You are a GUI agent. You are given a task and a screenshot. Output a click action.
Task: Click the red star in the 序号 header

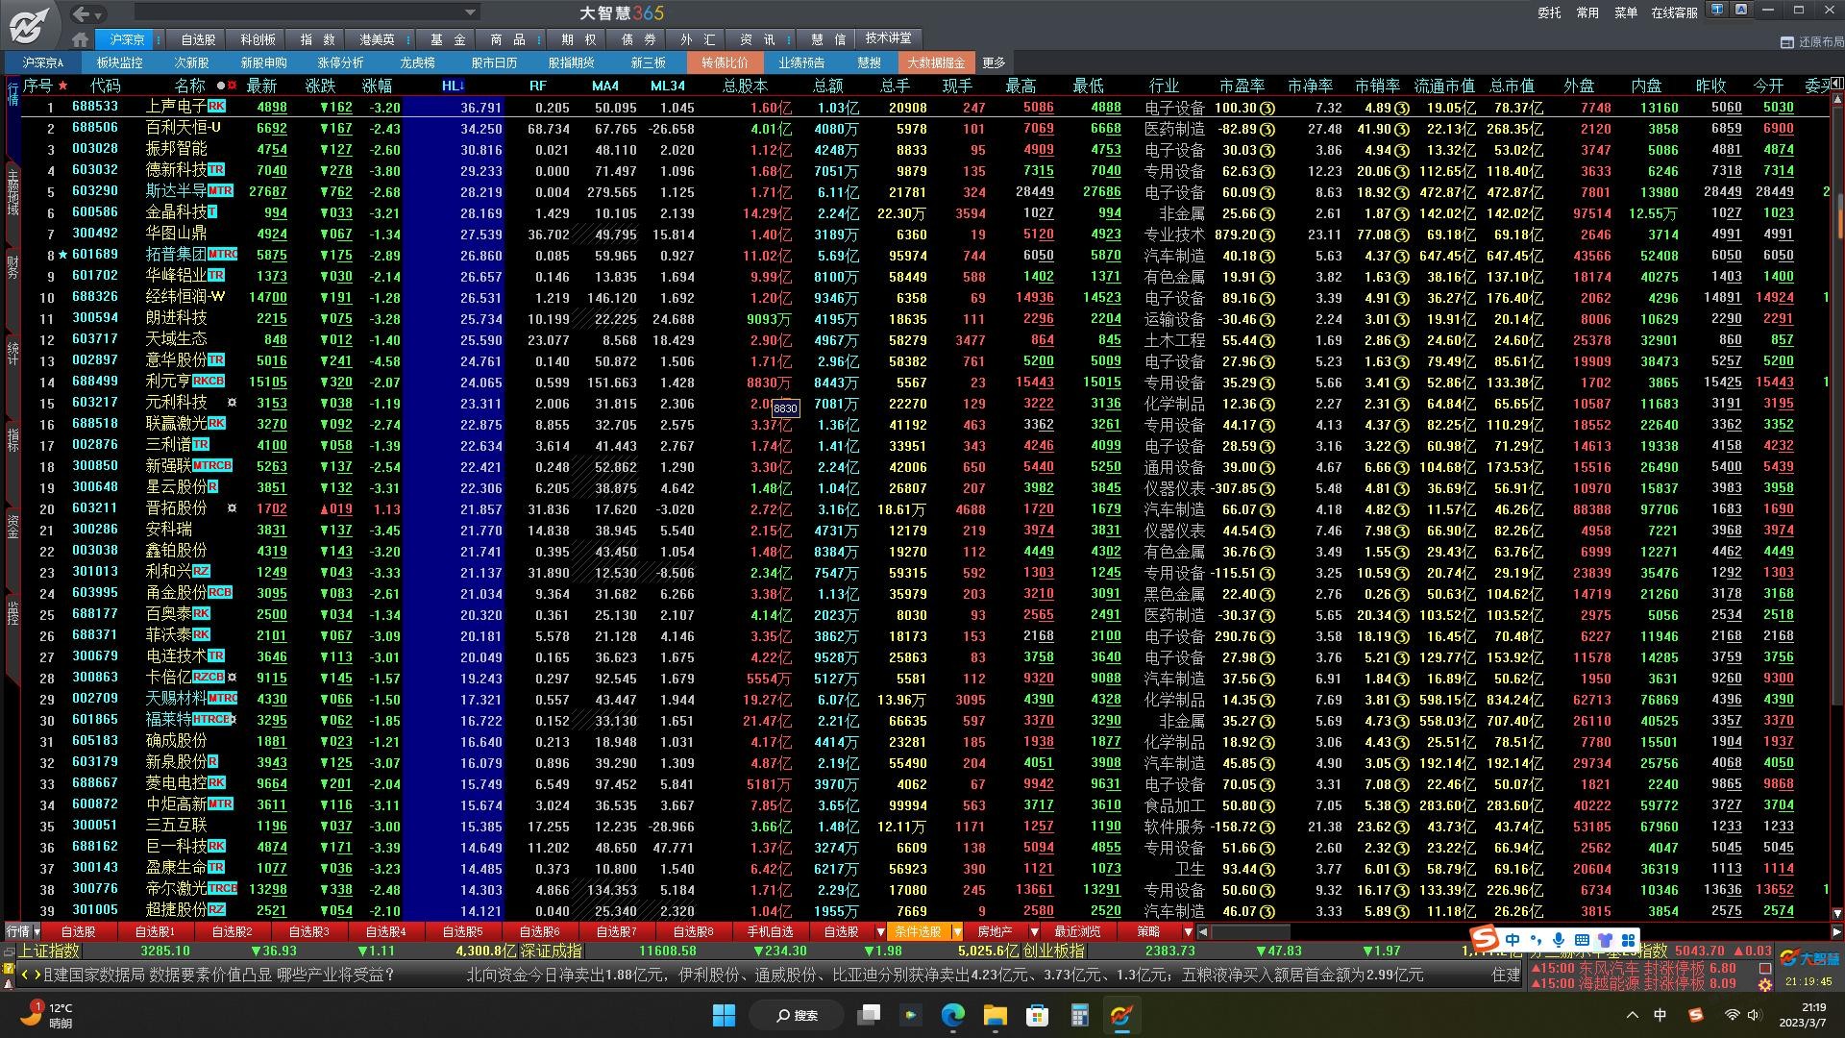(x=63, y=86)
